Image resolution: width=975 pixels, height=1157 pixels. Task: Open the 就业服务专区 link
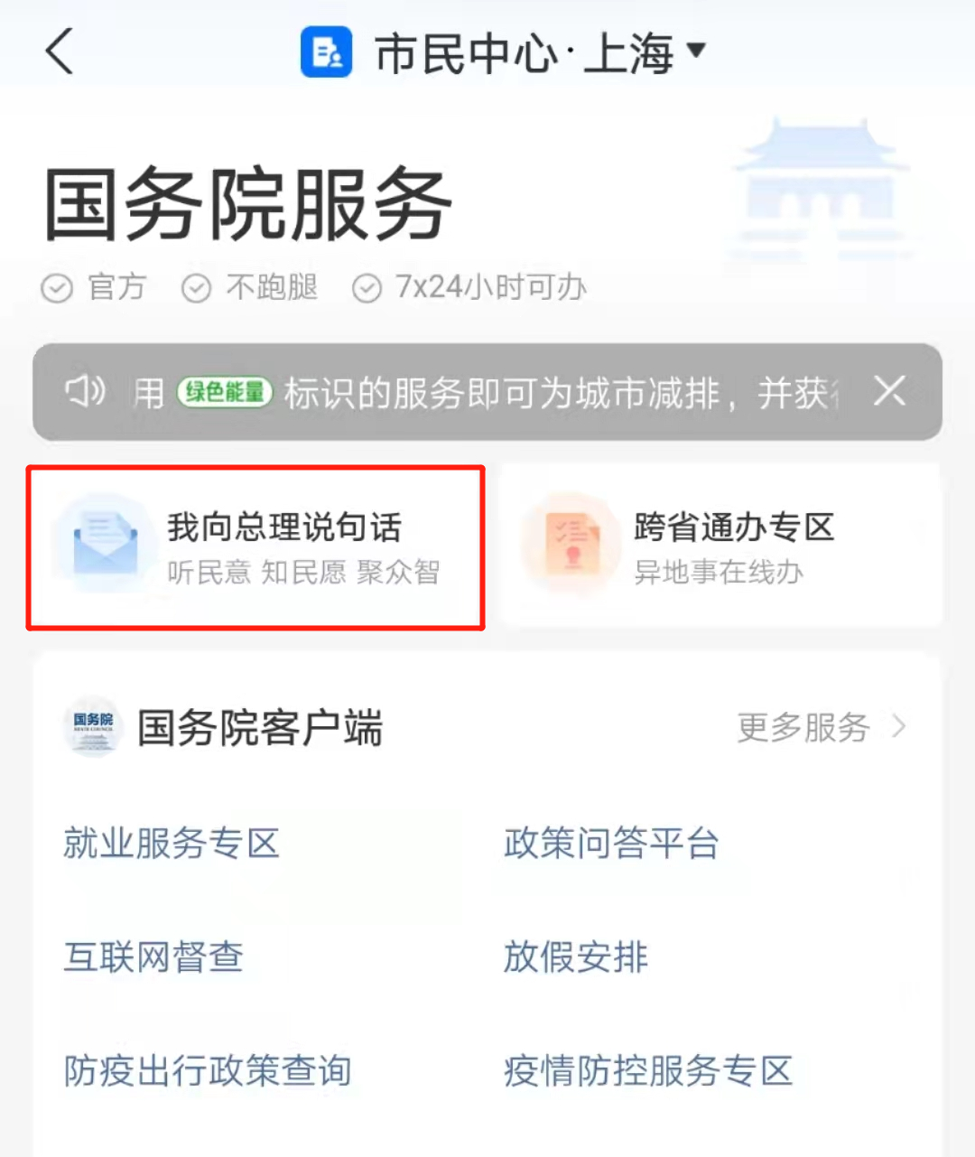172,844
